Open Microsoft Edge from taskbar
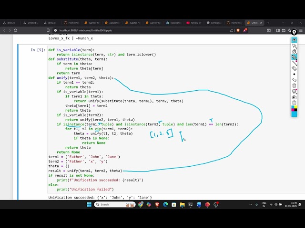This screenshot has width=305, height=228. 165,205
